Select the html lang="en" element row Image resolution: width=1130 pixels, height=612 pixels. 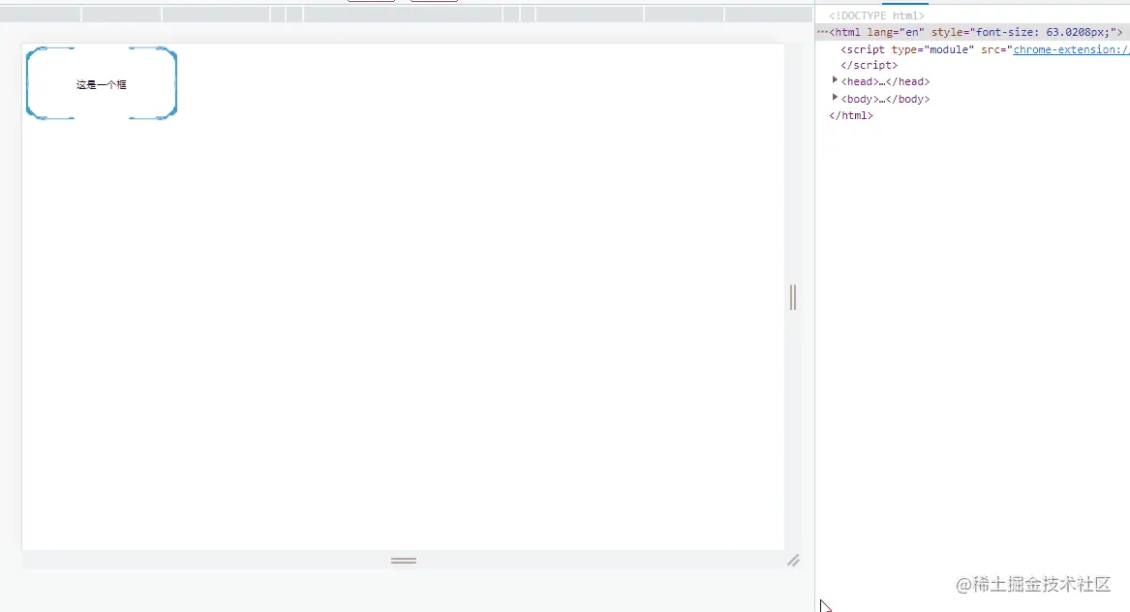tap(973, 32)
